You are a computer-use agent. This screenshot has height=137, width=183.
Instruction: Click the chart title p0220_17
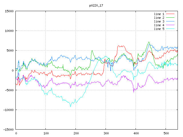point(96,5)
